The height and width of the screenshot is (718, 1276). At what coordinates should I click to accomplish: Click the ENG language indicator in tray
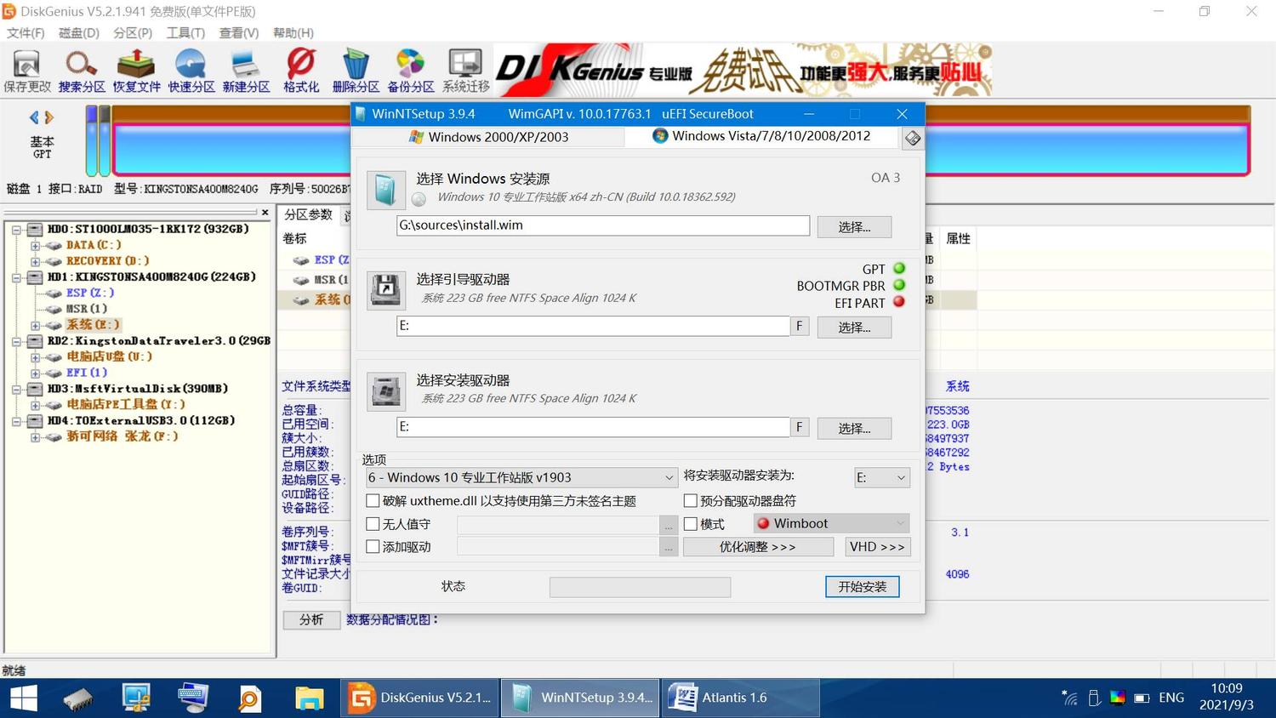[x=1171, y=698]
